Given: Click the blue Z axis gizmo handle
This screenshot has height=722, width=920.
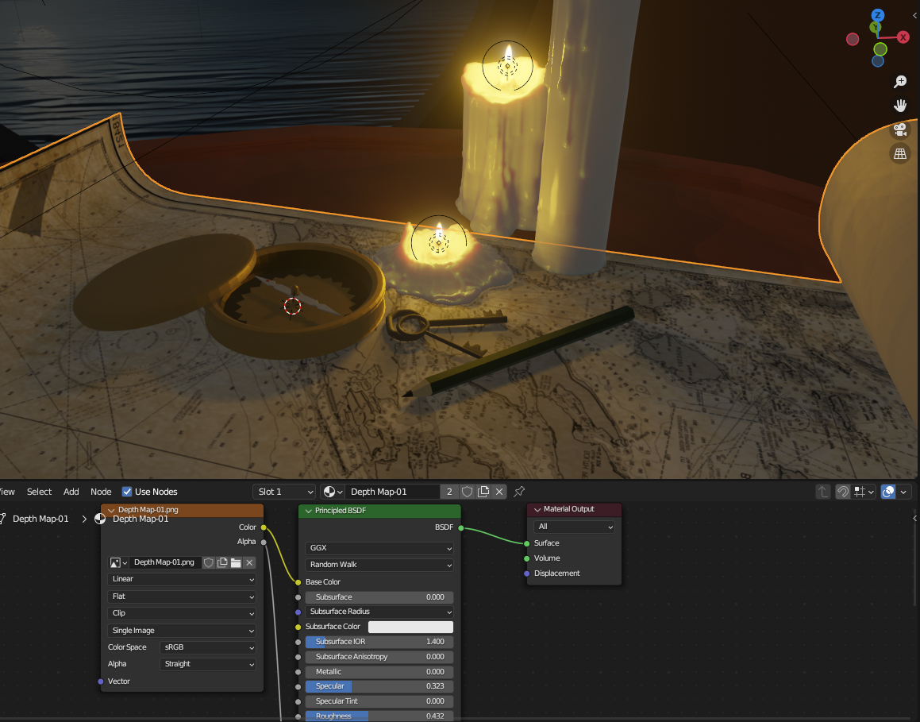Looking at the screenshot, I should click(x=878, y=15).
